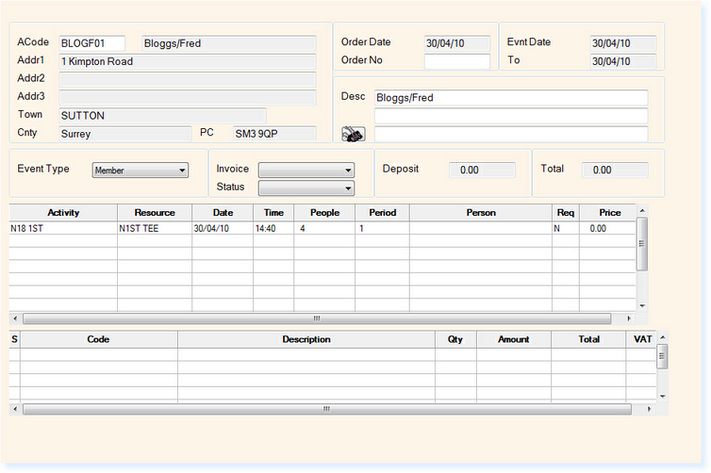Image resolution: width=711 pixels, height=473 pixels.
Task: Click the Order Date field
Action: [x=456, y=43]
